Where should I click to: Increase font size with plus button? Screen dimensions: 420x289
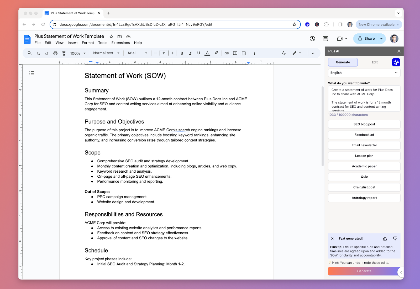point(172,53)
